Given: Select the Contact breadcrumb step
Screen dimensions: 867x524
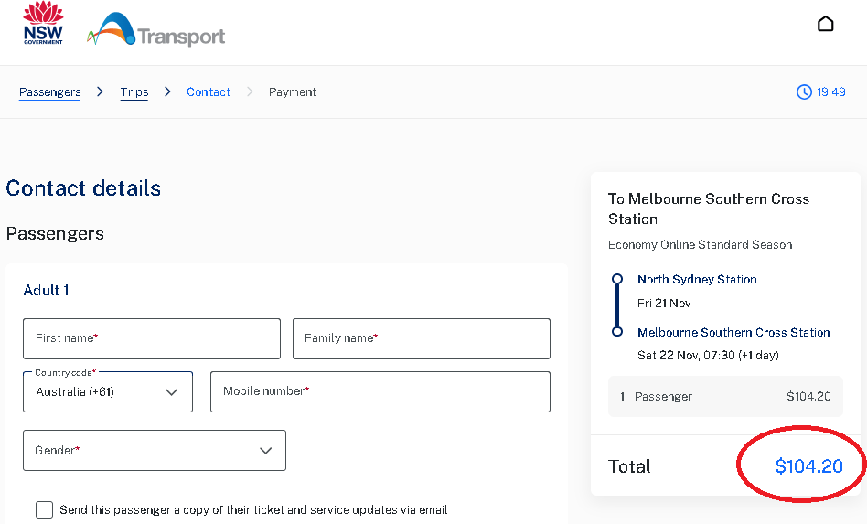Looking at the screenshot, I should 209,92.
